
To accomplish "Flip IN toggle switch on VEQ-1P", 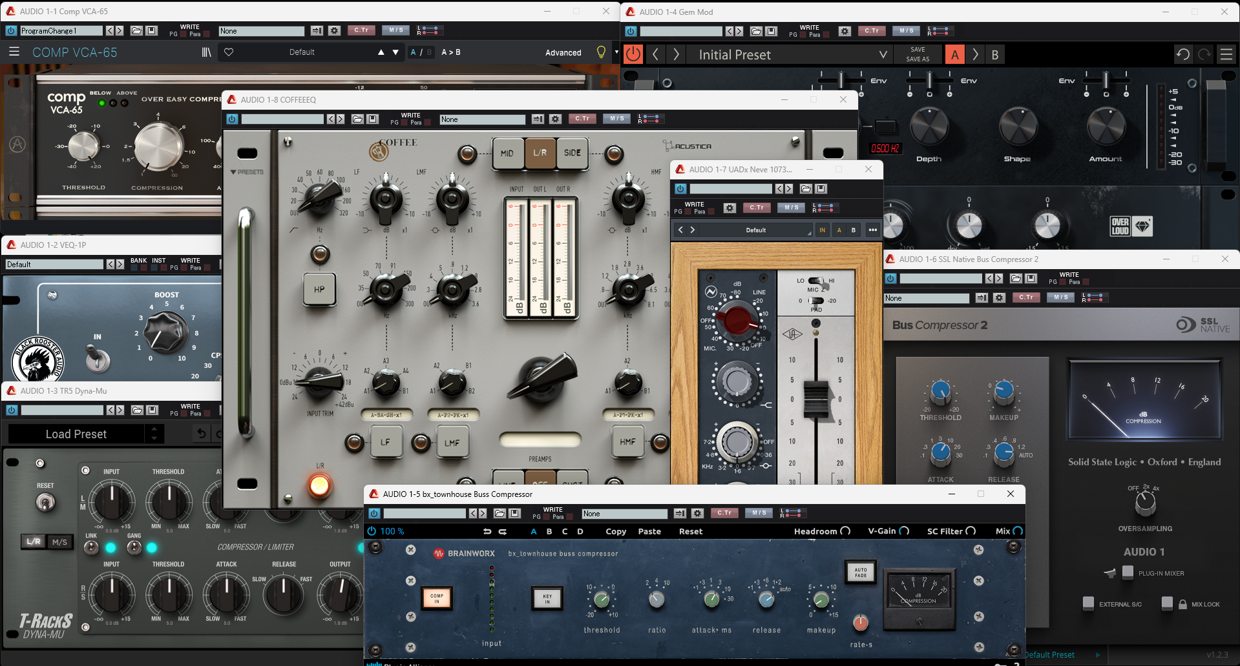I will pos(98,358).
